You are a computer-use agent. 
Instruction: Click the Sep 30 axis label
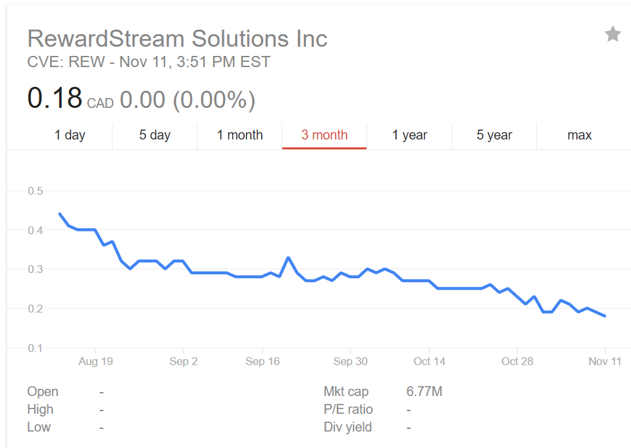(350, 361)
